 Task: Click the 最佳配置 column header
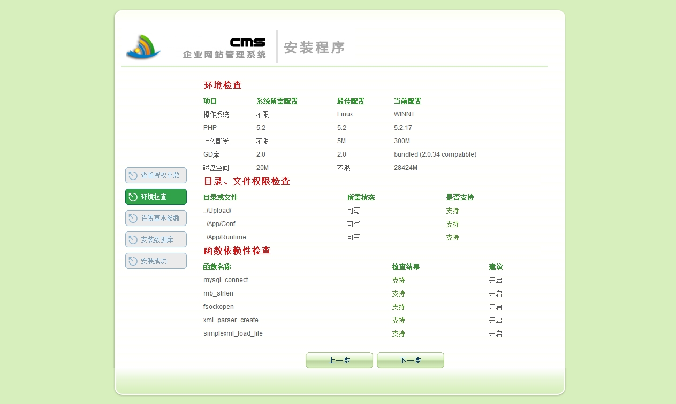351,101
